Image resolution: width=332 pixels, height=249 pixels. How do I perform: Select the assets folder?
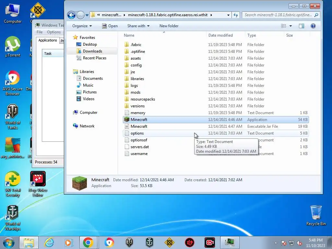pos(216,58)
